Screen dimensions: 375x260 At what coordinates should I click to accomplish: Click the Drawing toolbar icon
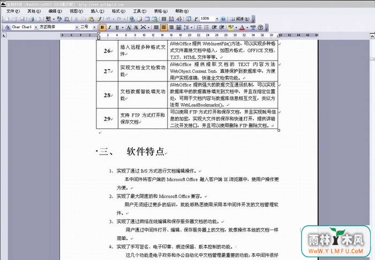pos(179,19)
